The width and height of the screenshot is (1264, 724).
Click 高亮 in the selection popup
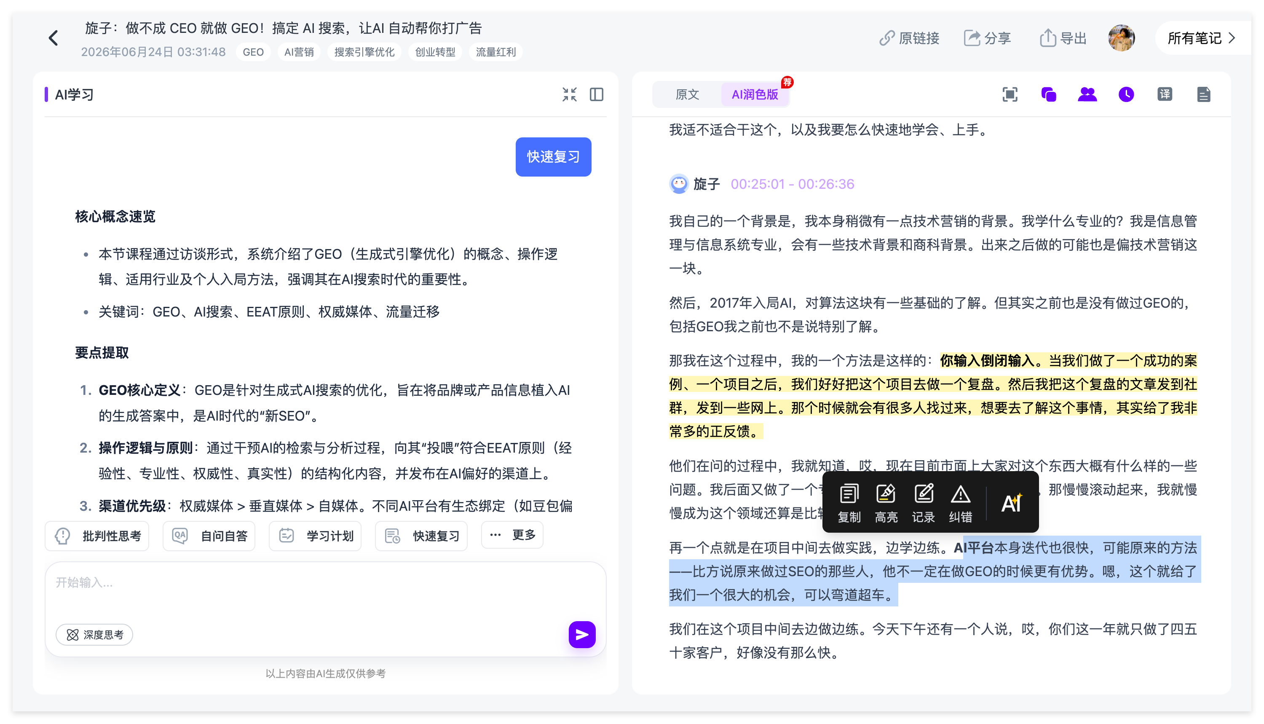click(886, 503)
